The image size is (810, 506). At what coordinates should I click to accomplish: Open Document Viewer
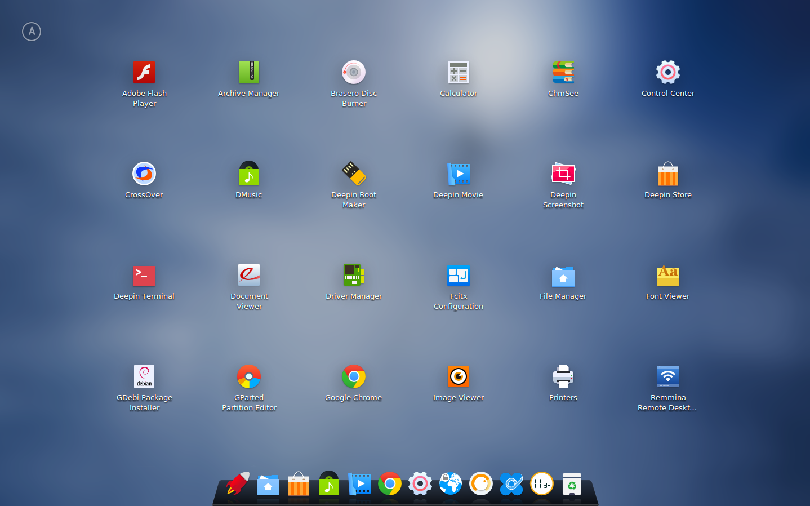249,276
